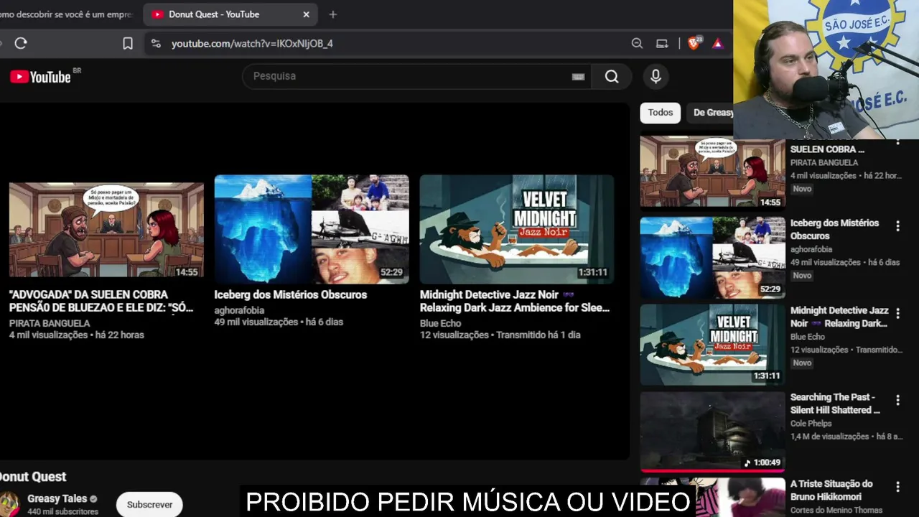The width and height of the screenshot is (919, 517).
Task: Select the Todos filter chip
Action: [x=661, y=113]
